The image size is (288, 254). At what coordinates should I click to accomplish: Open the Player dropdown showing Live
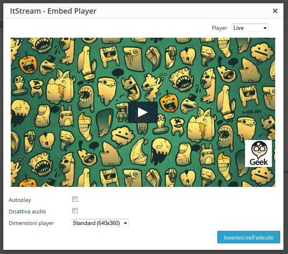click(x=250, y=28)
